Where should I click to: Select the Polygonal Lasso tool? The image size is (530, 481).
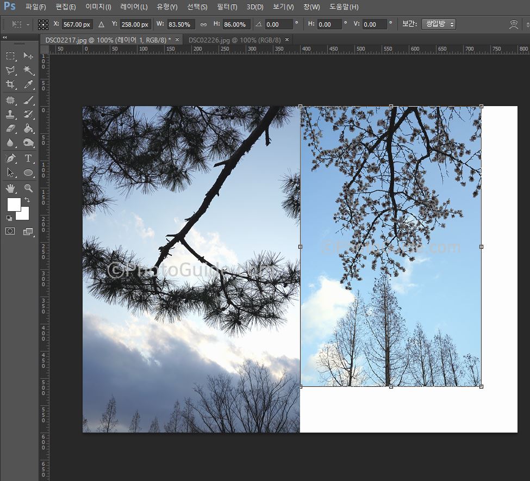click(10, 70)
